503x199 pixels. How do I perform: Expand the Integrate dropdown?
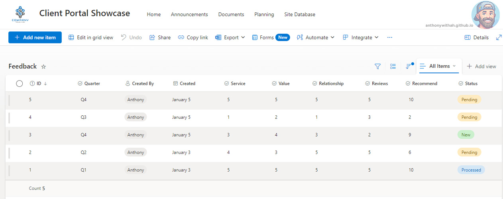361,37
